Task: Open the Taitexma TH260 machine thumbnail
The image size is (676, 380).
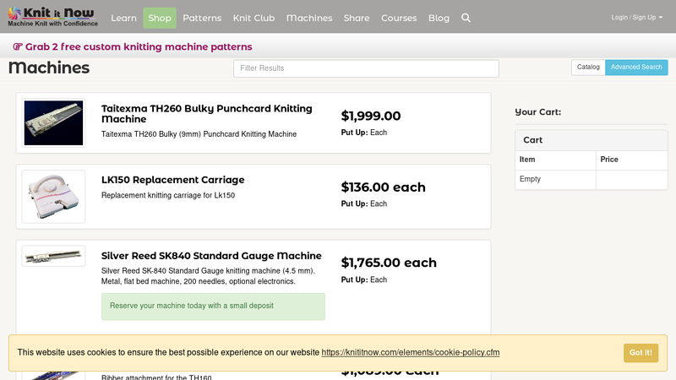Action: 53,123
